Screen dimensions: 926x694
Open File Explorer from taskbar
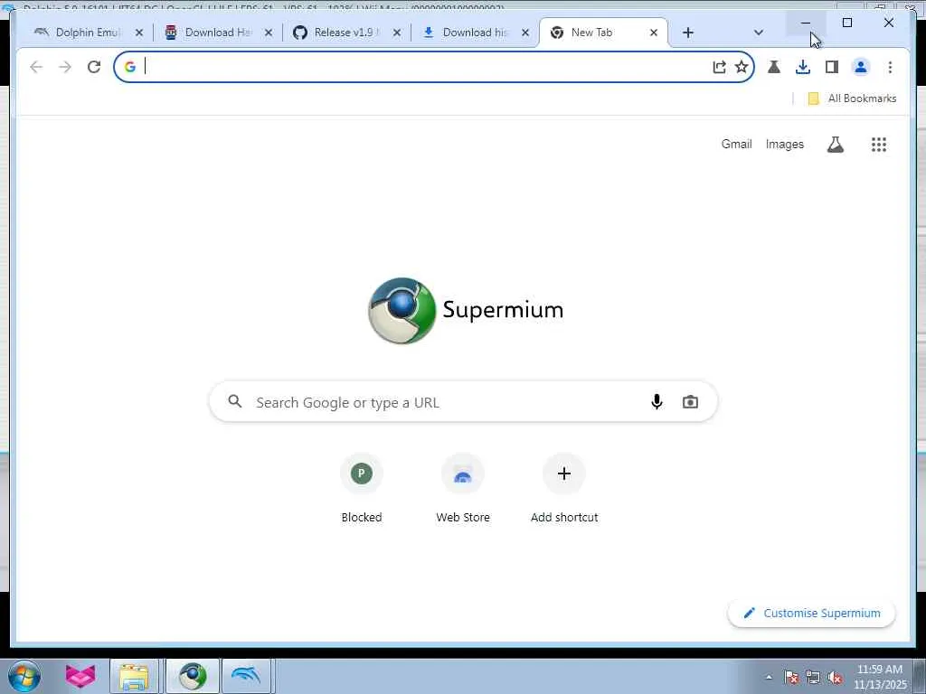(134, 676)
